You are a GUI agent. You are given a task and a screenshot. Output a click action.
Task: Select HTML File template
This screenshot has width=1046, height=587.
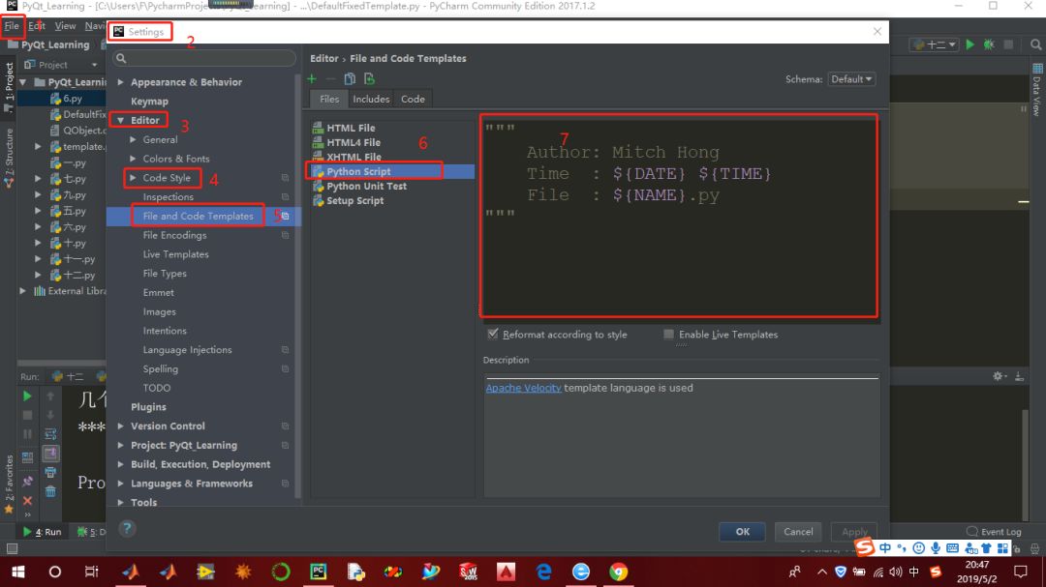351,128
